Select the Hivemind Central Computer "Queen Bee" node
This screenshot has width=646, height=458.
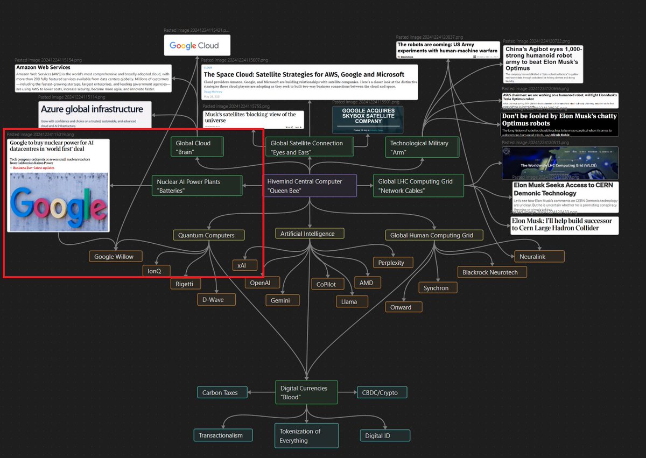click(310, 186)
